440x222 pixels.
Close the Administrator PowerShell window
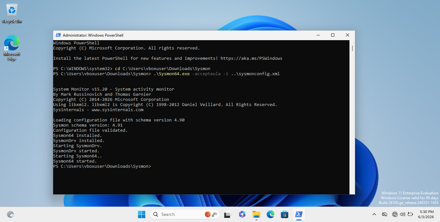coord(348,35)
